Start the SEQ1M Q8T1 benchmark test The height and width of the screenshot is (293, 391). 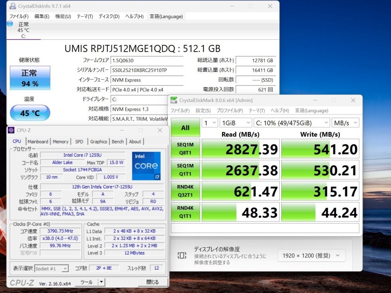pos(185,149)
